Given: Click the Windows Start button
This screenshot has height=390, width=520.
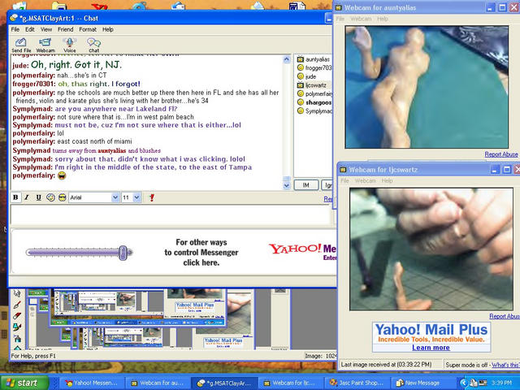Looking at the screenshot, I should click(x=24, y=383).
